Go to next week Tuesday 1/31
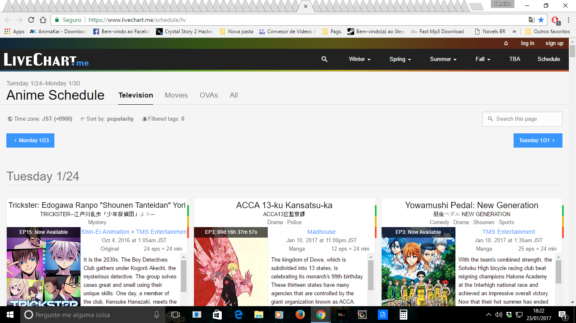Screen dimensions: 576x323 [x=538, y=140]
